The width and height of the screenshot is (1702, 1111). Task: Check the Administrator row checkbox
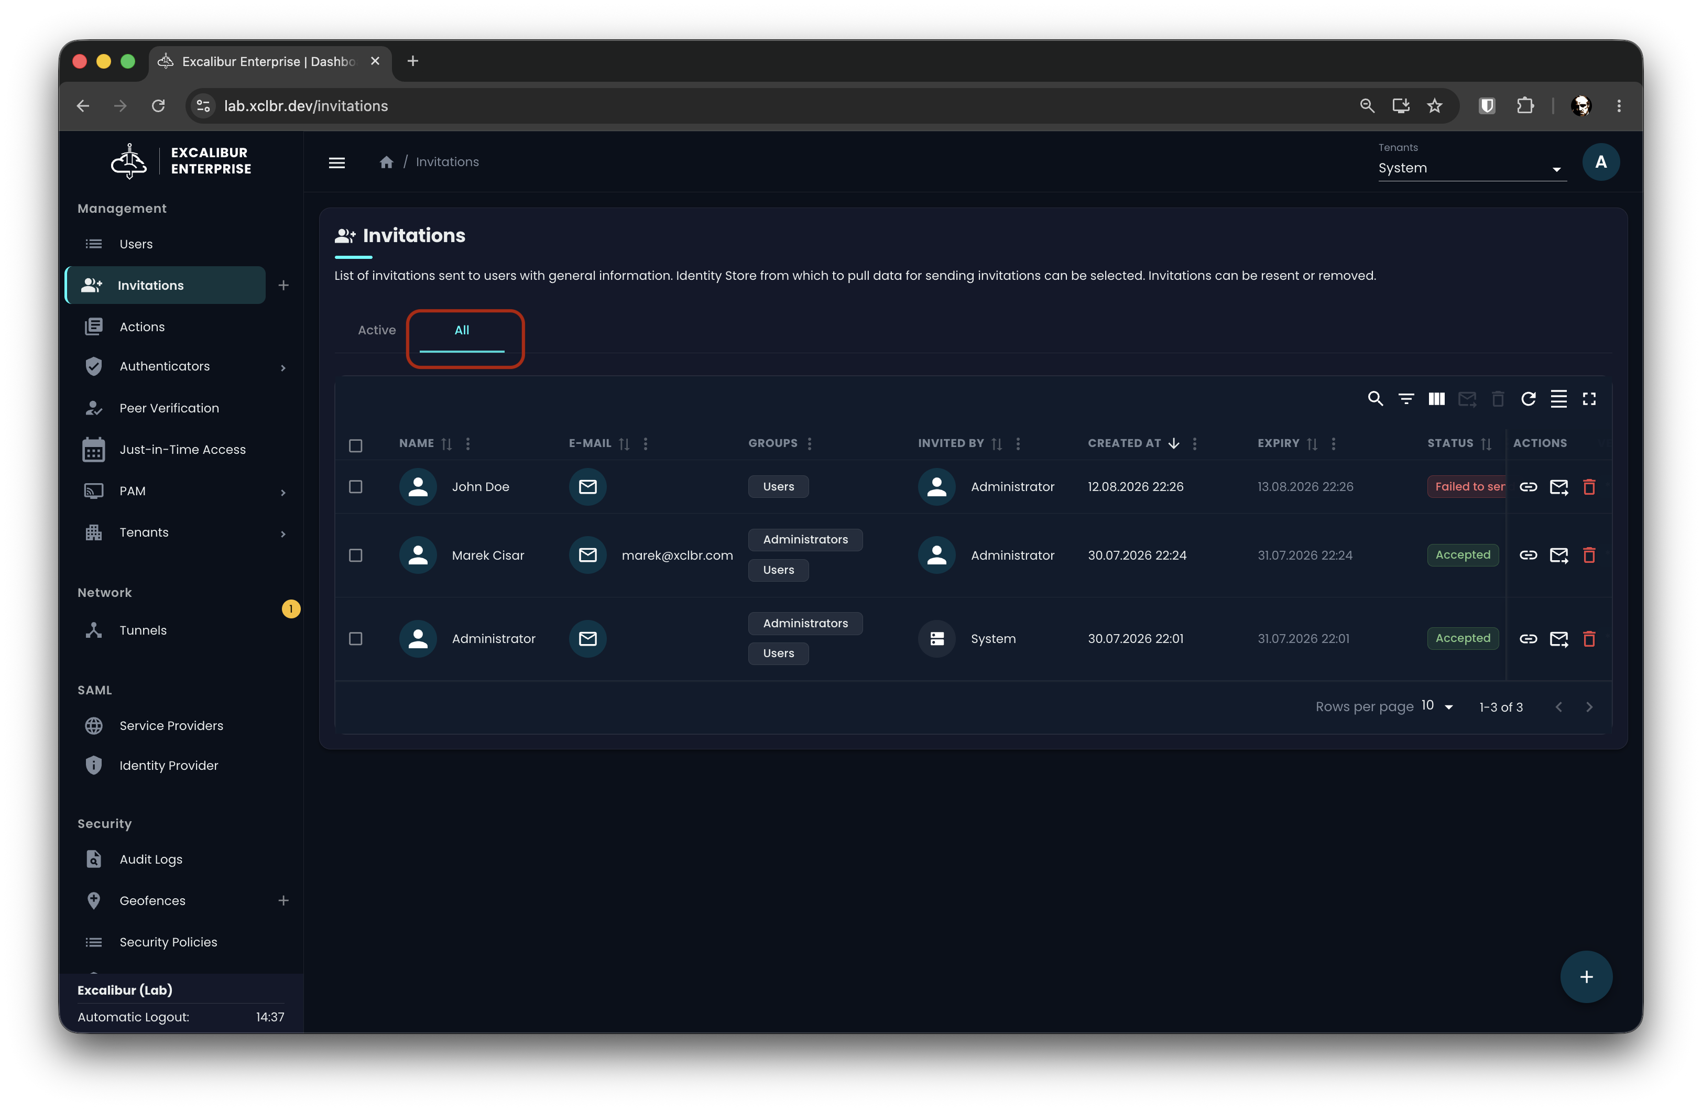pos(355,638)
